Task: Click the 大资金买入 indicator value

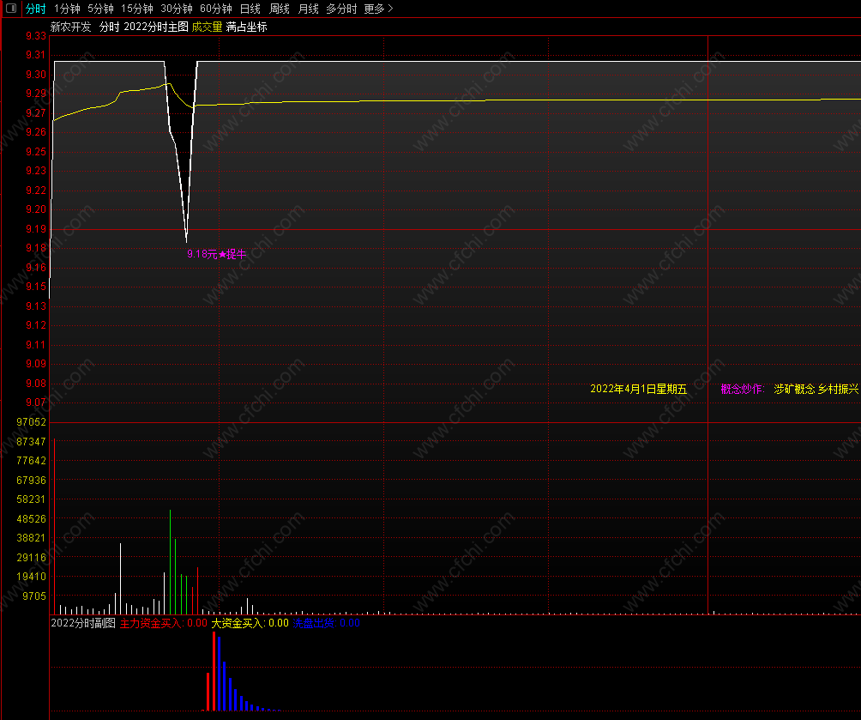Action: pyautogui.click(x=250, y=623)
